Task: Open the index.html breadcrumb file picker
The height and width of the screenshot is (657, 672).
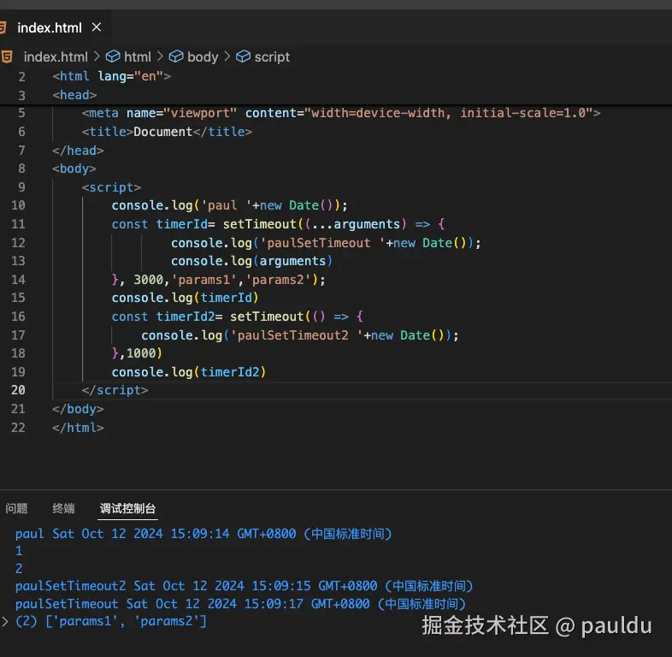Action: (56, 56)
